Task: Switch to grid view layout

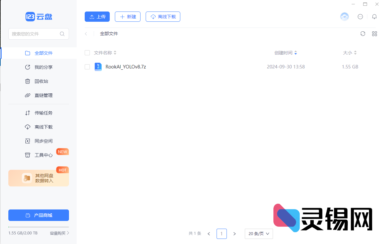Action: coord(374,34)
